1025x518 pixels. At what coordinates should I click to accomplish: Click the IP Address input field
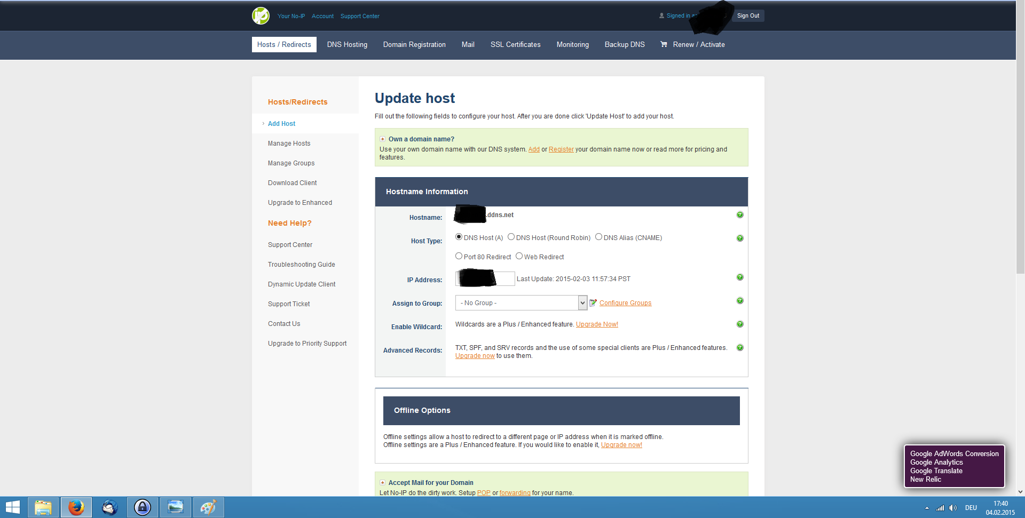485,278
